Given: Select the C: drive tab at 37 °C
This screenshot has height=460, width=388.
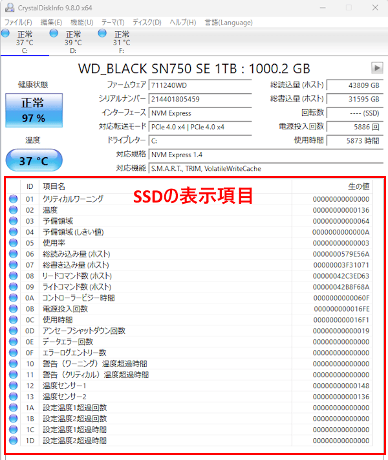Looking at the screenshot, I should (25, 41).
